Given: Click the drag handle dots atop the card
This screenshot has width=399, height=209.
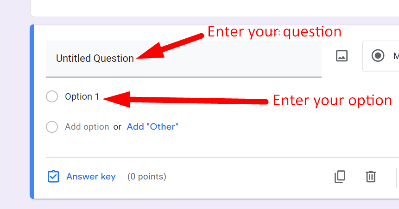Looking at the screenshot, I should tap(278, 32).
